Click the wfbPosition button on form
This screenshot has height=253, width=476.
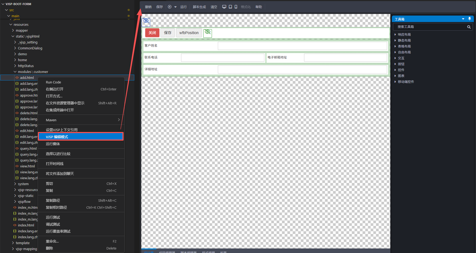click(x=189, y=33)
